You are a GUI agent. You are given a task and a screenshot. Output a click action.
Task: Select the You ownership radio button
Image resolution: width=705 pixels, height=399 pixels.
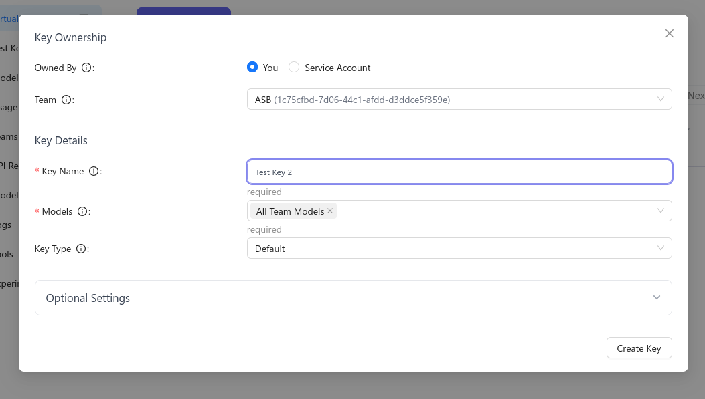[x=252, y=68]
